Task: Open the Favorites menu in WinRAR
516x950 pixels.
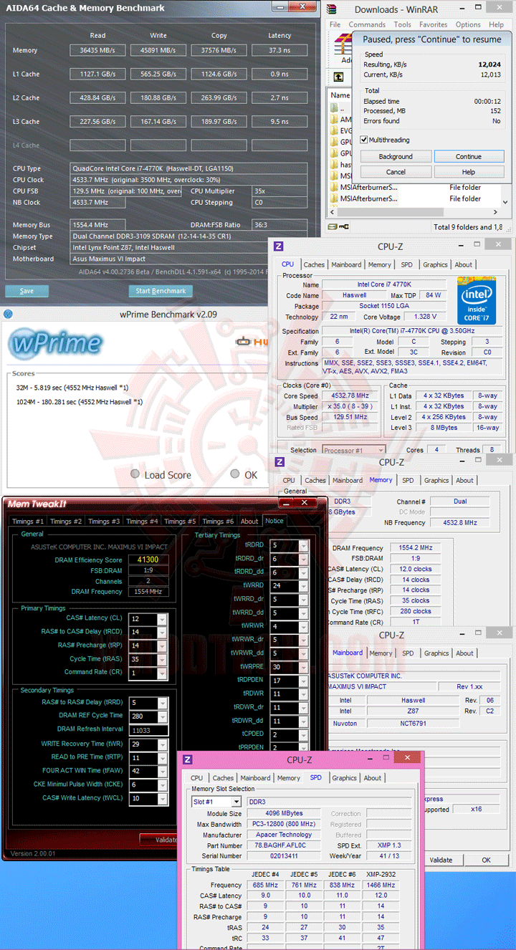Action: pos(433,24)
